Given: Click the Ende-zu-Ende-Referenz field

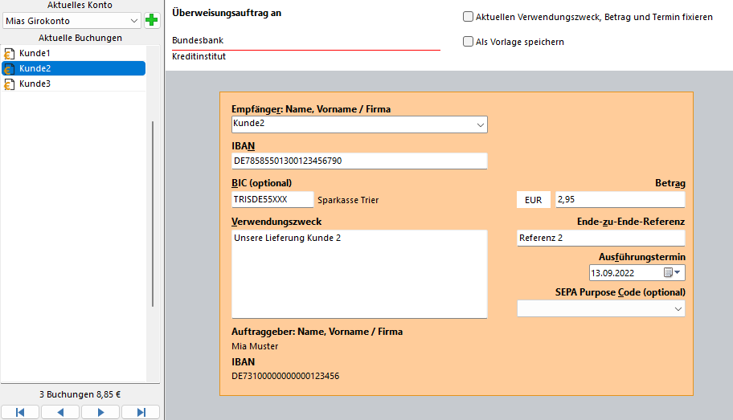Looking at the screenshot, I should pyautogui.click(x=600, y=238).
